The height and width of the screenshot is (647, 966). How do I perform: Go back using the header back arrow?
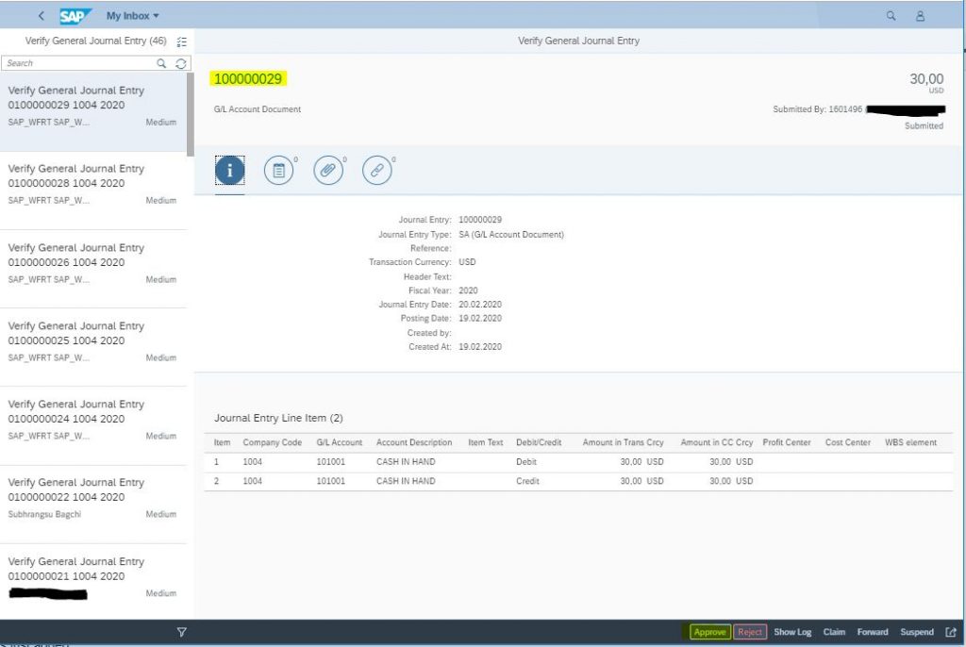pyautogui.click(x=42, y=15)
